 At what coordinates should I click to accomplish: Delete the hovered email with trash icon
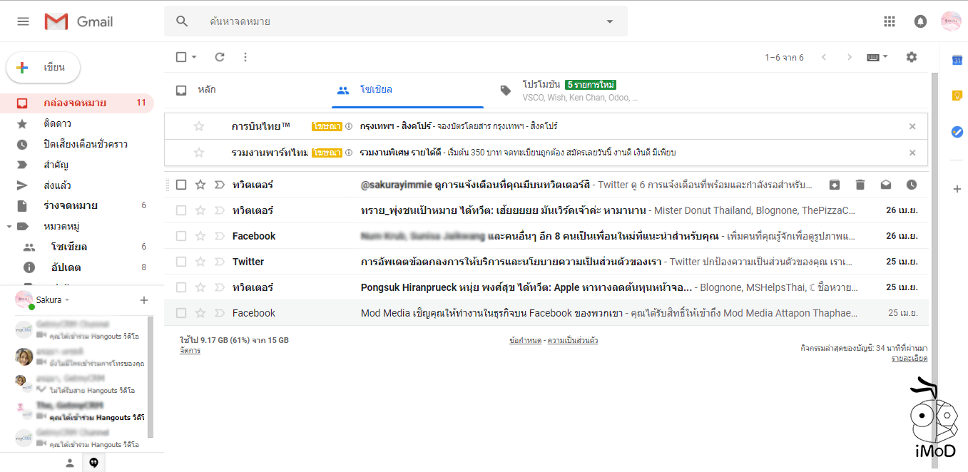[860, 185]
